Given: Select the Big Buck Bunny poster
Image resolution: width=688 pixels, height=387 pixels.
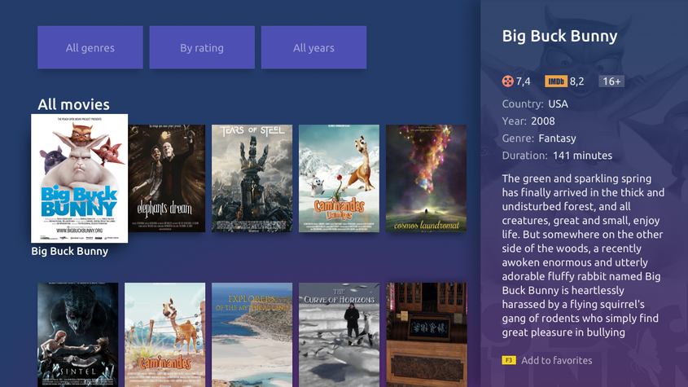Looking at the screenshot, I should click(x=80, y=178).
